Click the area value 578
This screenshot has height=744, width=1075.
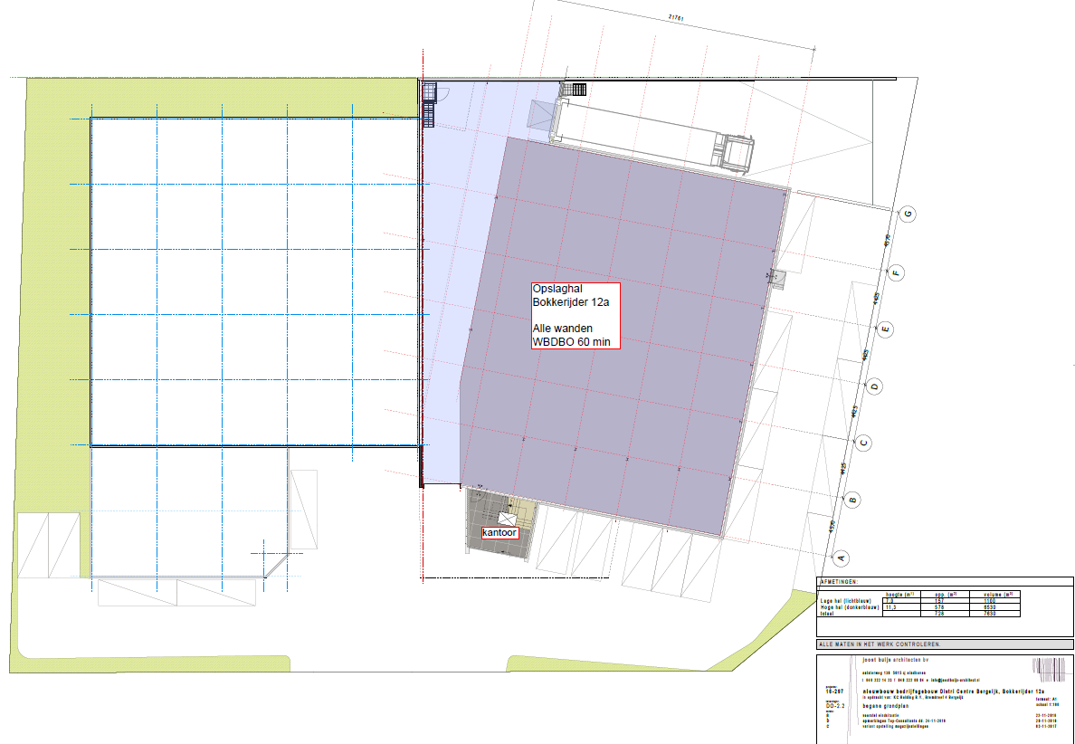coord(939,607)
